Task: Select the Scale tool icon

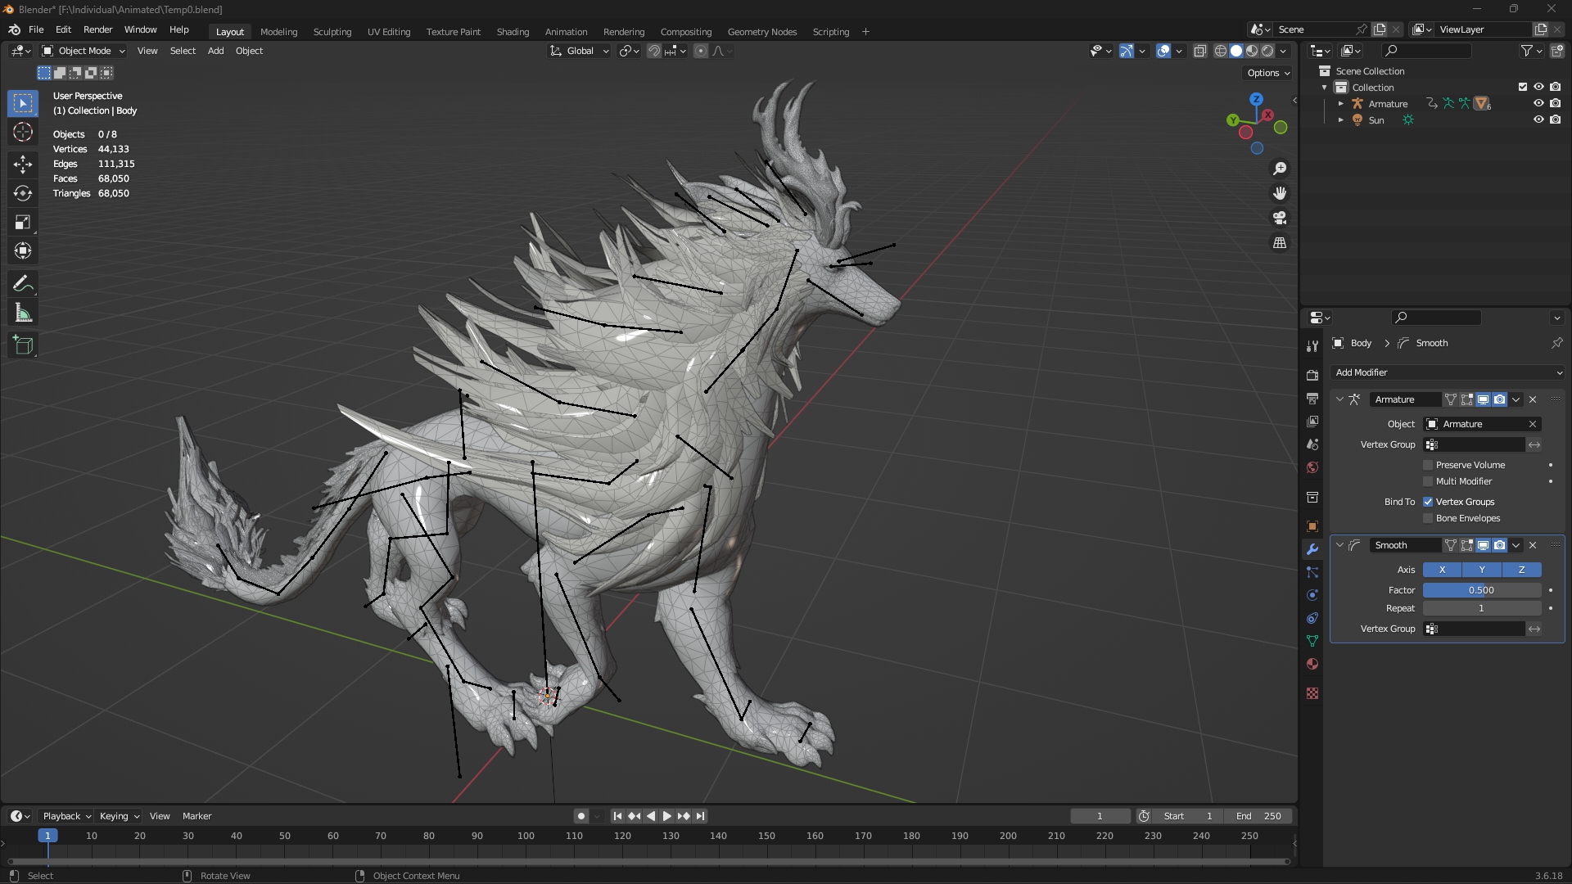Action: 23,223
